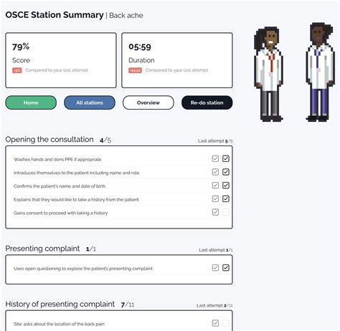
Task: Click the red duration change badge
Action: 135,70
